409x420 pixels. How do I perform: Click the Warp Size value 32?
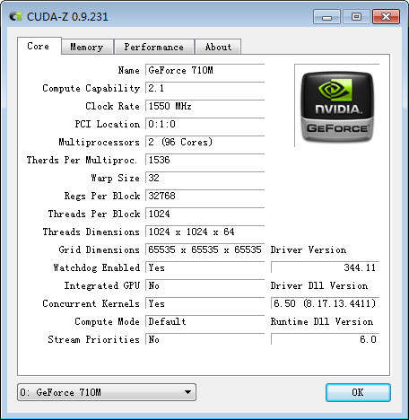click(205, 178)
